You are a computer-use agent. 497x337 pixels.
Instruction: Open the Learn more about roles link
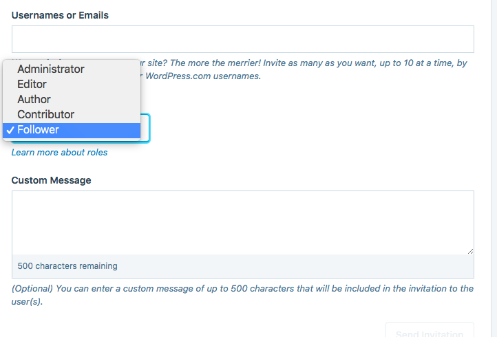[x=59, y=153]
